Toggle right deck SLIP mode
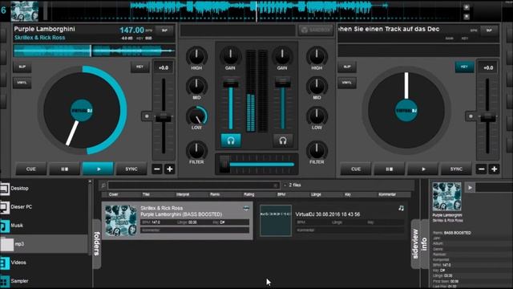 click(347, 67)
